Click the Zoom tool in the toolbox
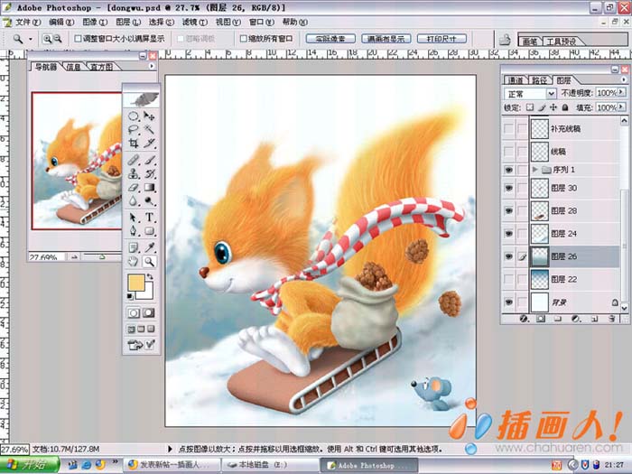Image resolution: width=632 pixels, height=474 pixels. click(149, 262)
